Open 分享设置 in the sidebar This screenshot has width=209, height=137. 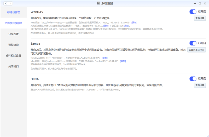[14, 34]
